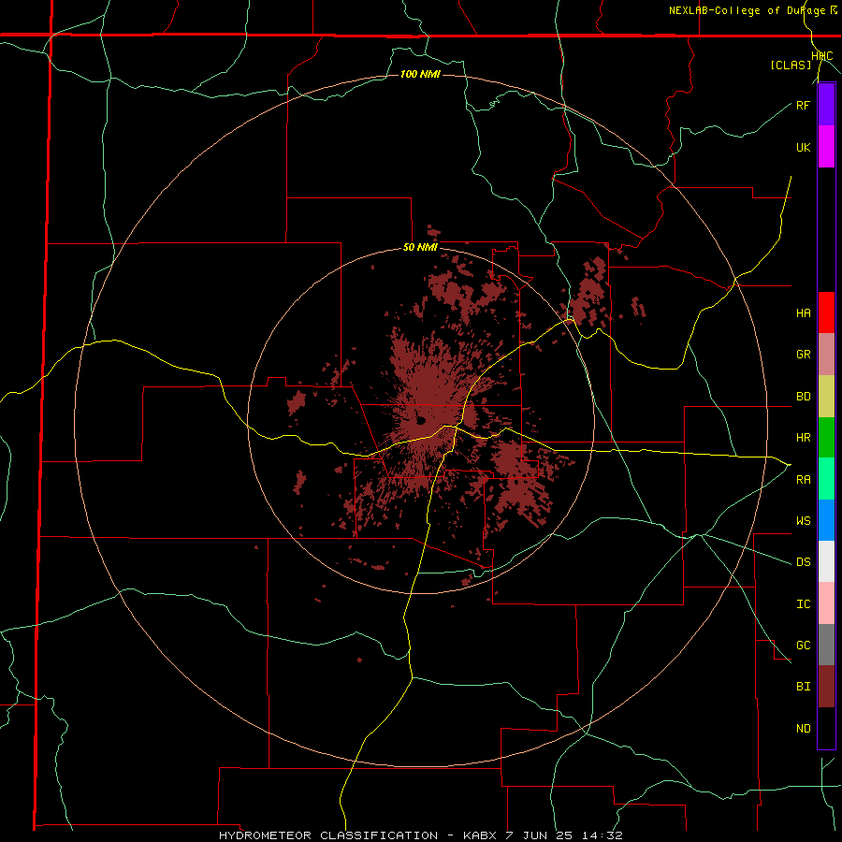Click the HA red legend swatch
Screen dimensions: 842x842
[826, 312]
